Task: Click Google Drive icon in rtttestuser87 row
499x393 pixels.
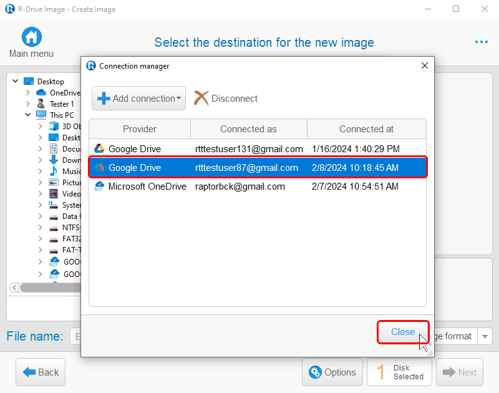Action: tap(99, 167)
